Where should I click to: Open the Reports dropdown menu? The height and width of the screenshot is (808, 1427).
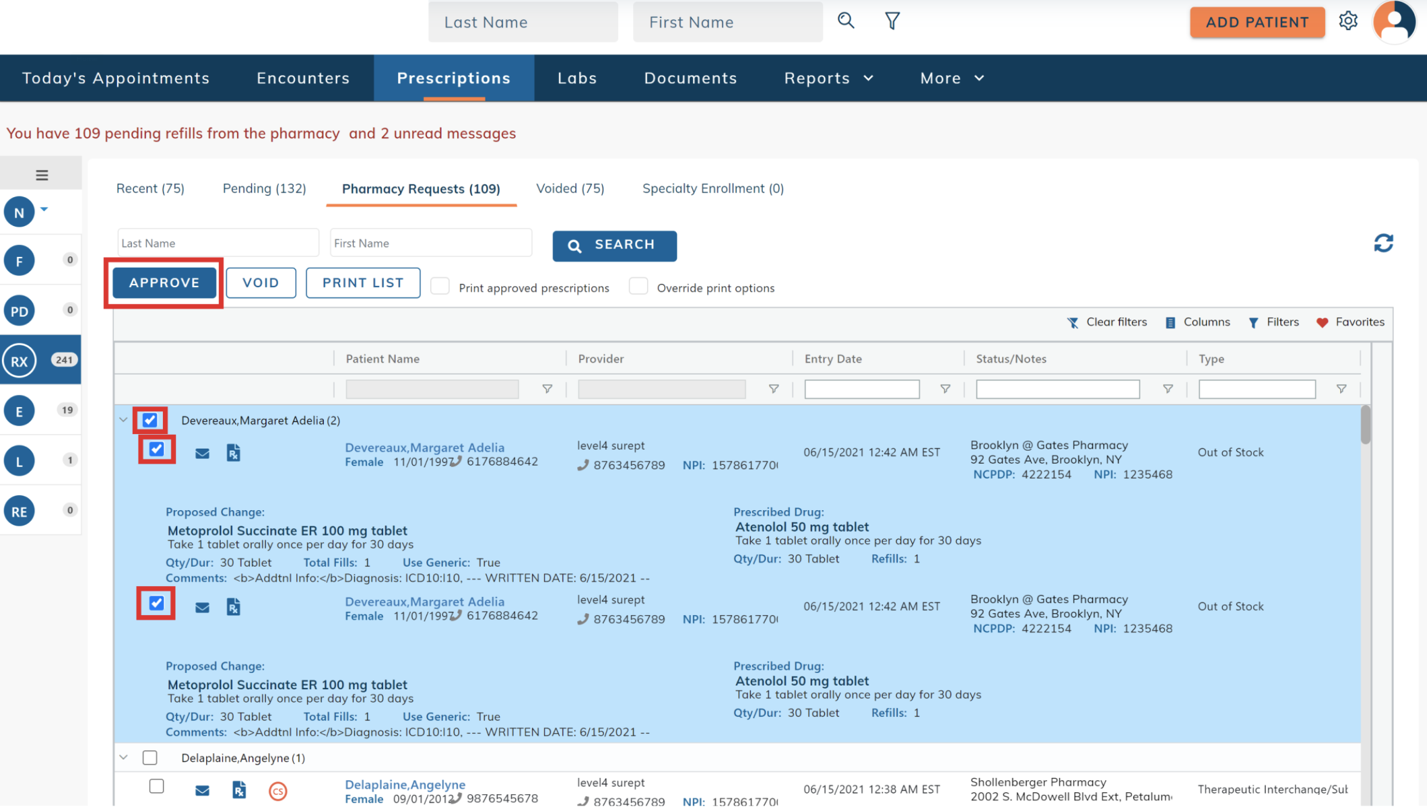(x=829, y=78)
